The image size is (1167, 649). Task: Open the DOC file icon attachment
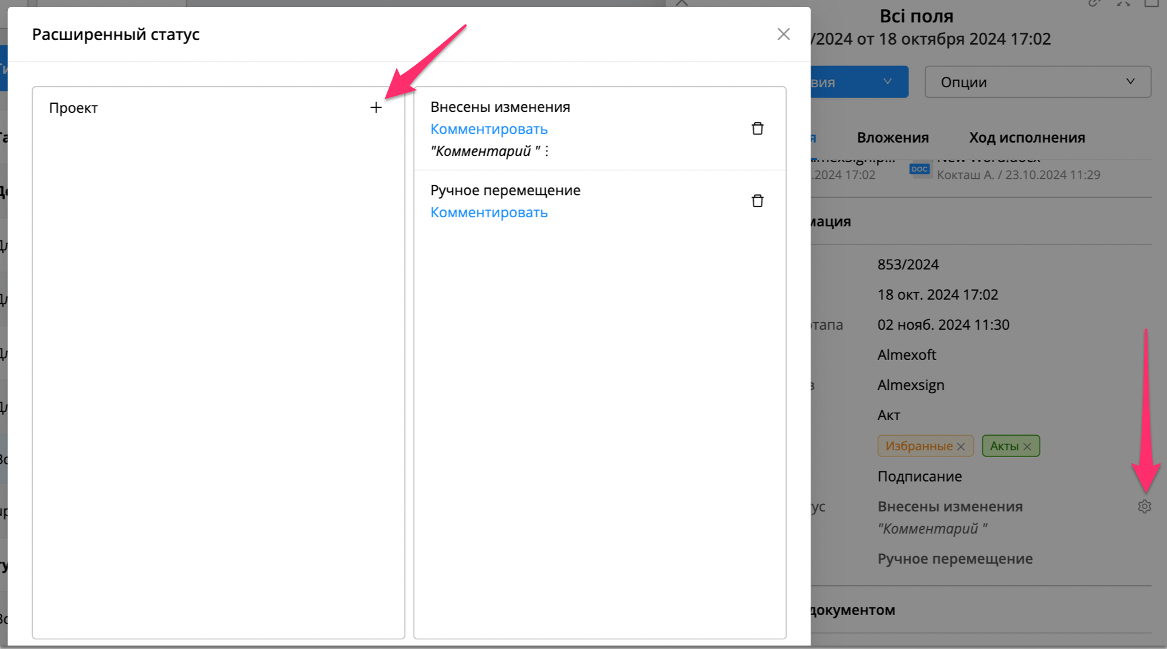(919, 169)
